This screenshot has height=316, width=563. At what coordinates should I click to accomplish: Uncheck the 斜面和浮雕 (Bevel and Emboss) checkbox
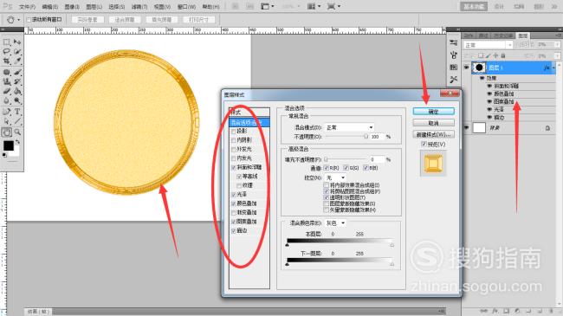point(234,167)
